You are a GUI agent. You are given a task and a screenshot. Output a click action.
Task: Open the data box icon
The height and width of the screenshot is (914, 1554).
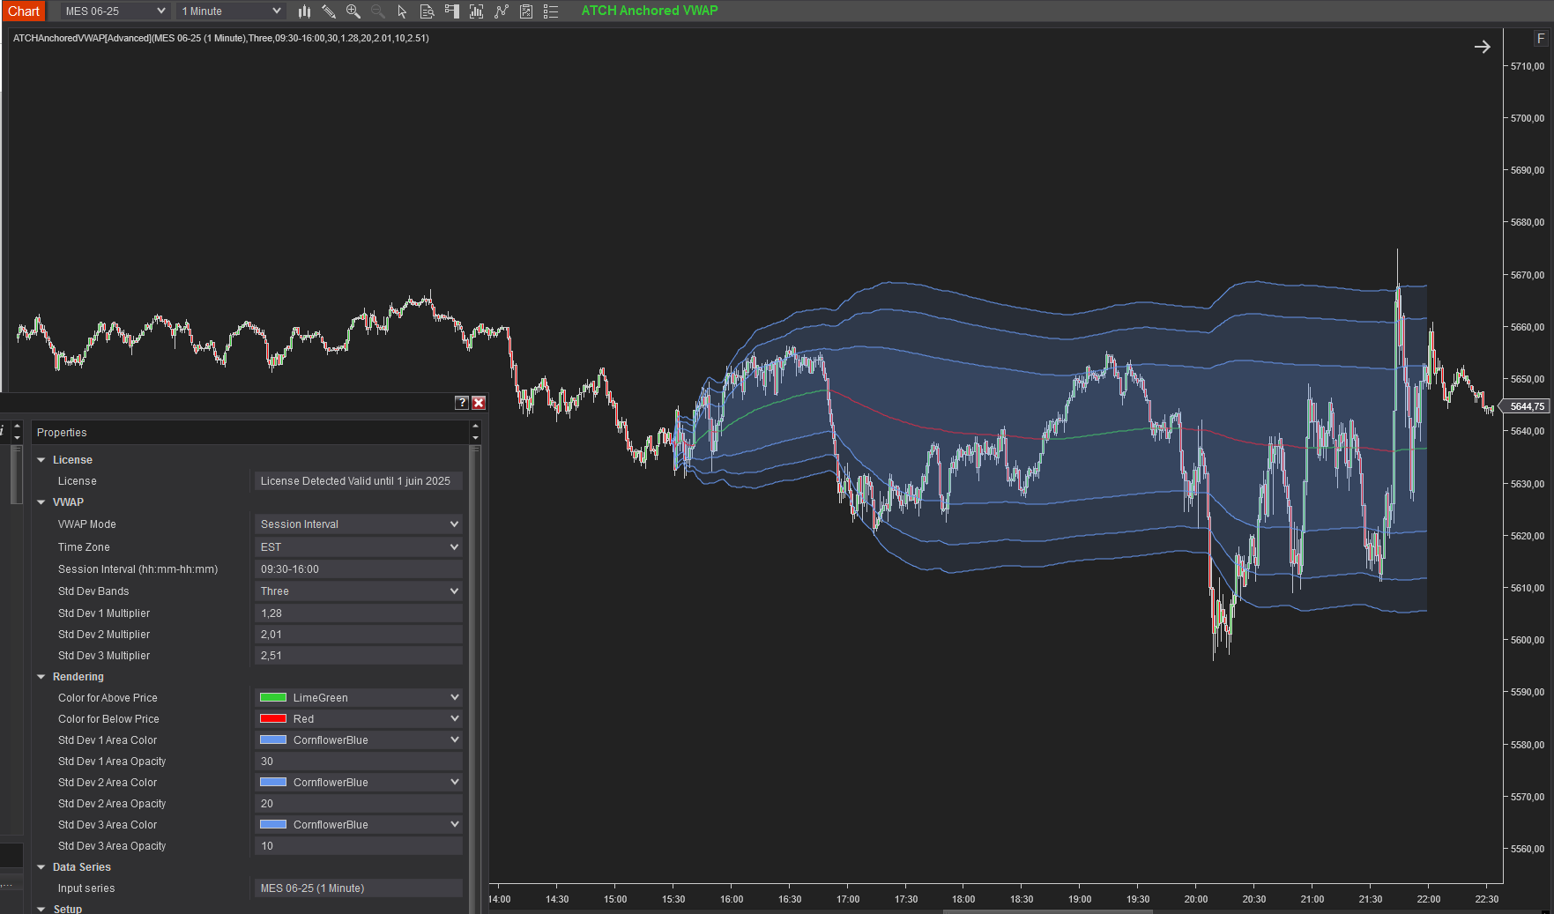tap(428, 11)
